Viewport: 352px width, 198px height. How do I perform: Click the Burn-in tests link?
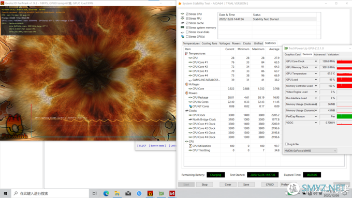[x=157, y=146]
